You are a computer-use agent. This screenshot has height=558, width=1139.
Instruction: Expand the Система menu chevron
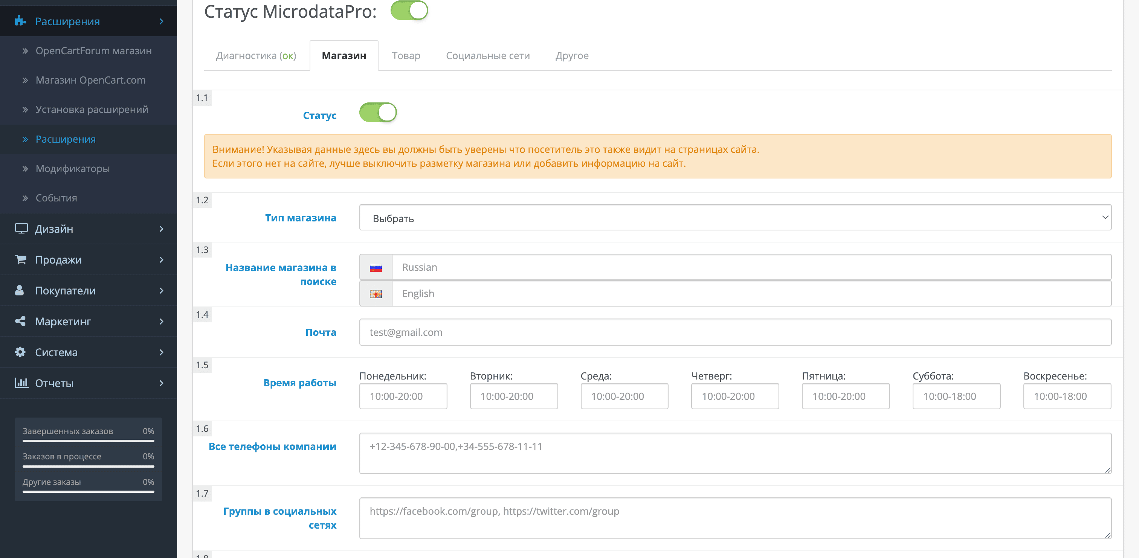click(161, 352)
